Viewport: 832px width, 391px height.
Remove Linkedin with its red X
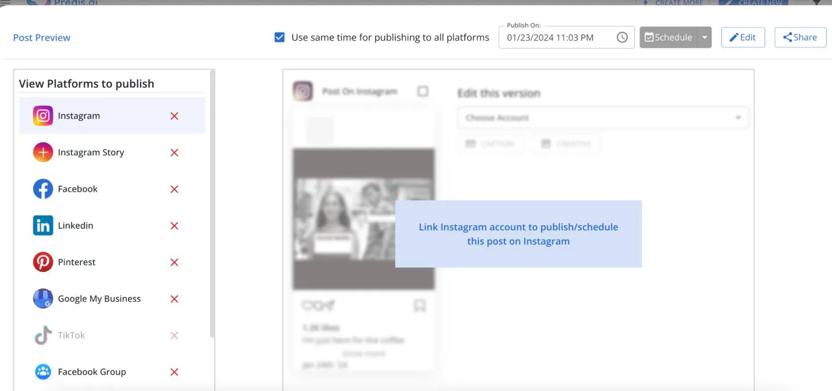(x=174, y=226)
